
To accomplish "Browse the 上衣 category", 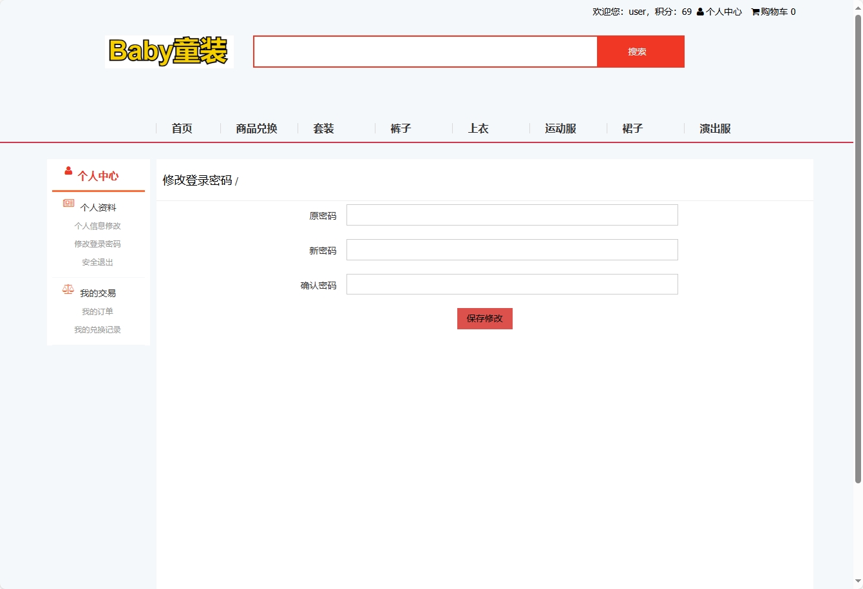I will point(479,128).
